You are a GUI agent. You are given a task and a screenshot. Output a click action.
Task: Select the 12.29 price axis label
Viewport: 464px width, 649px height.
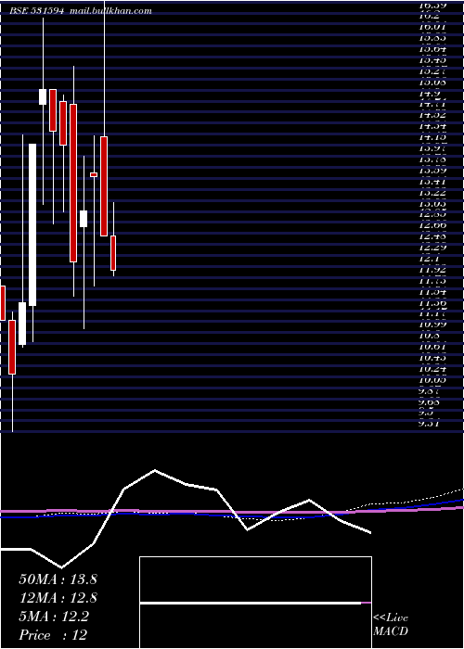433,248
